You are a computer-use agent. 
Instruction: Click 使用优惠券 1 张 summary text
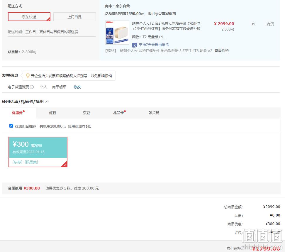[x=72, y=188]
